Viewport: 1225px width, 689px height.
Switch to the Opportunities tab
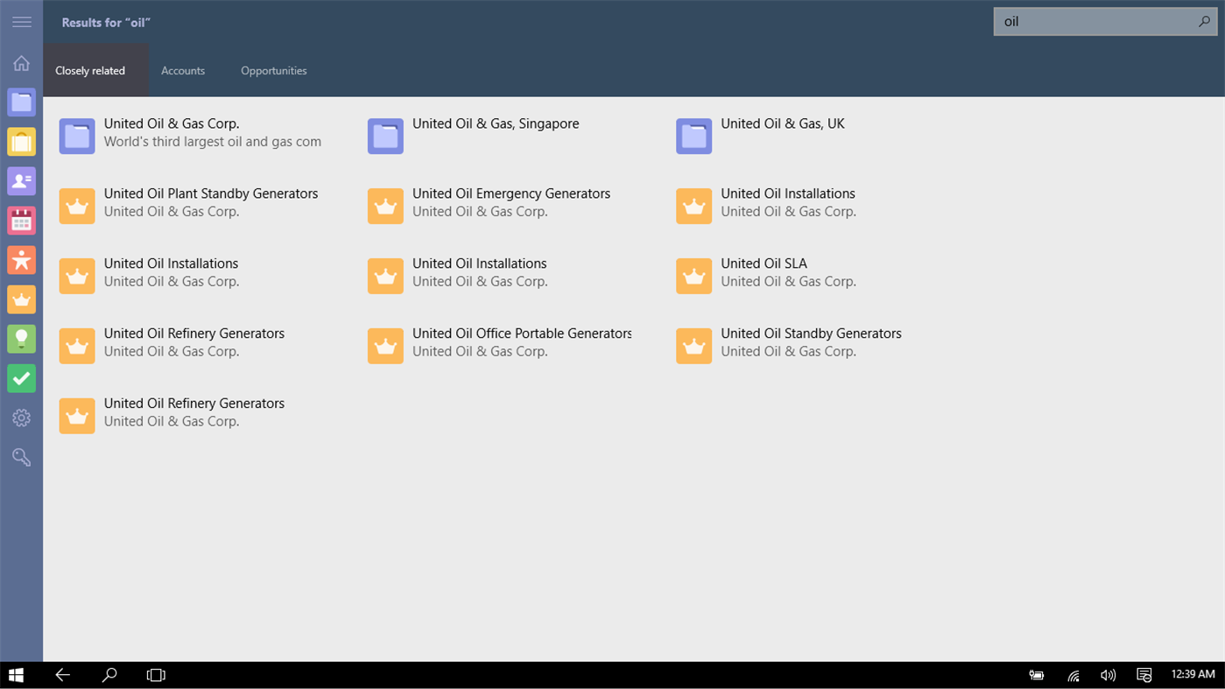click(x=273, y=70)
